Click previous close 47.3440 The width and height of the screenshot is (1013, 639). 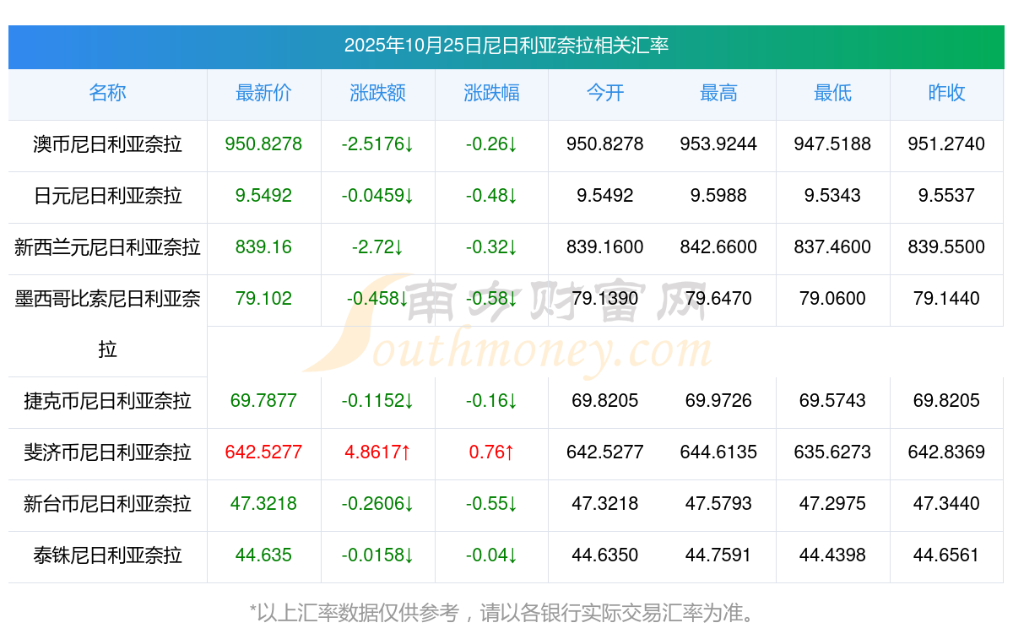click(946, 504)
